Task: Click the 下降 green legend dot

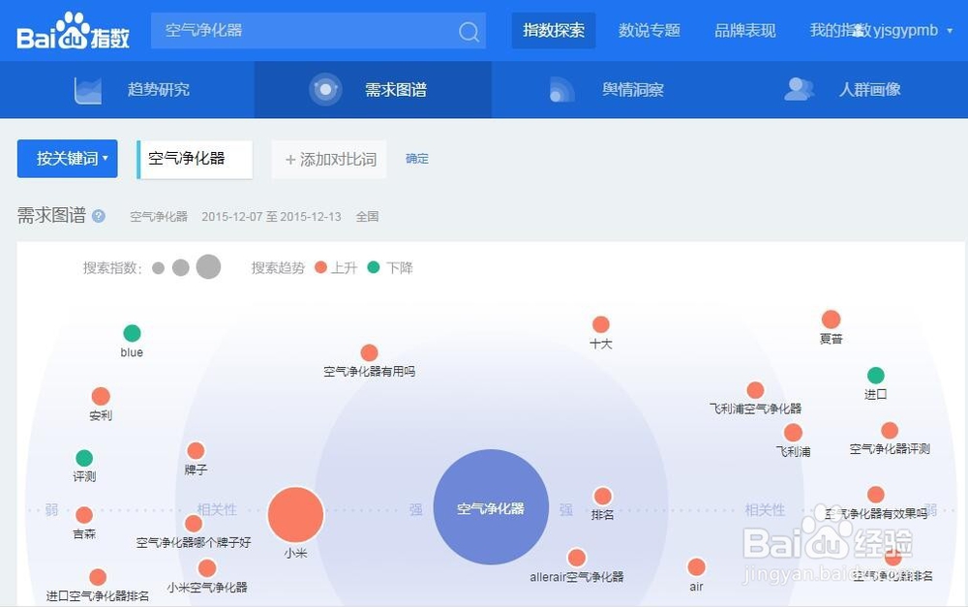Action: pyautogui.click(x=374, y=267)
